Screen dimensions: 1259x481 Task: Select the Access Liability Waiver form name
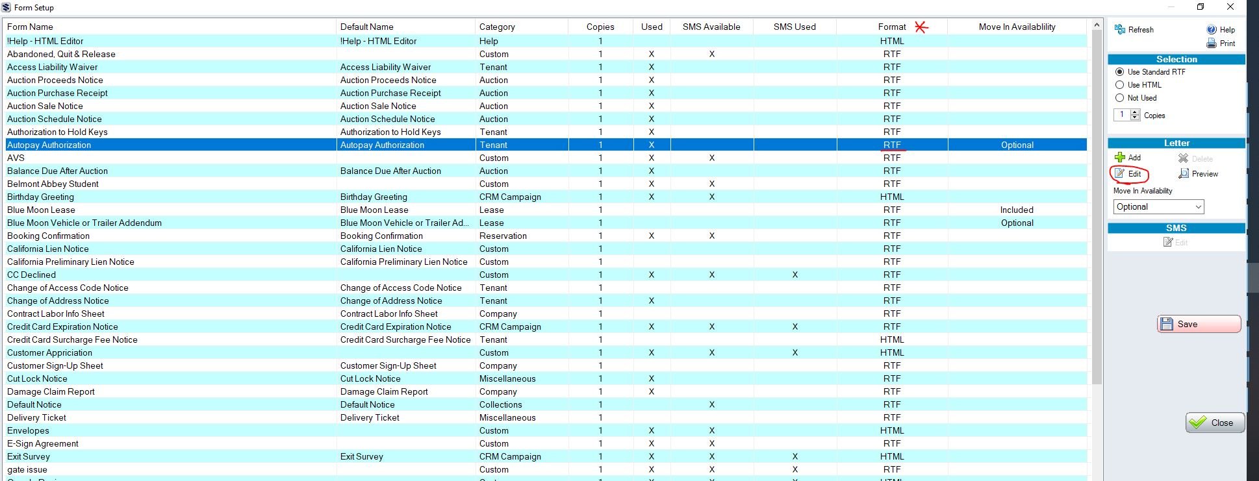point(52,67)
